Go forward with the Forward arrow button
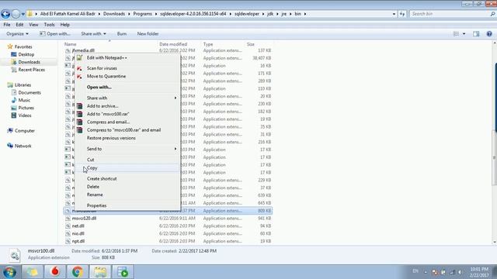This screenshot has width=497, height=279. tap(16, 14)
